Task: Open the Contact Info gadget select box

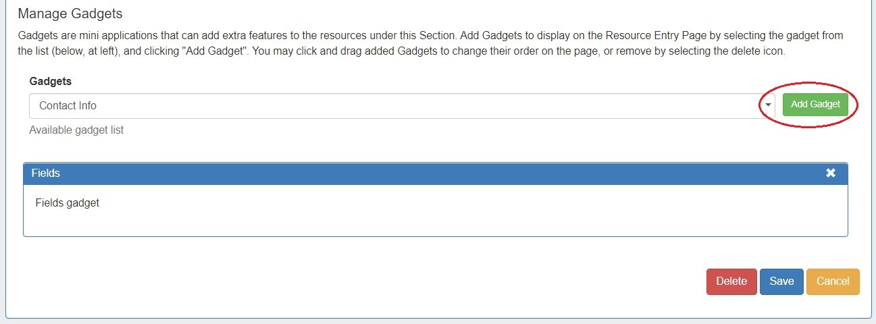Action: (398, 106)
